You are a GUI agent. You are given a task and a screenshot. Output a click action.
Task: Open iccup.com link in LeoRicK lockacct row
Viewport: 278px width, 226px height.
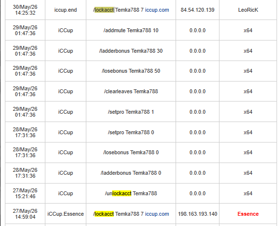click(x=157, y=10)
